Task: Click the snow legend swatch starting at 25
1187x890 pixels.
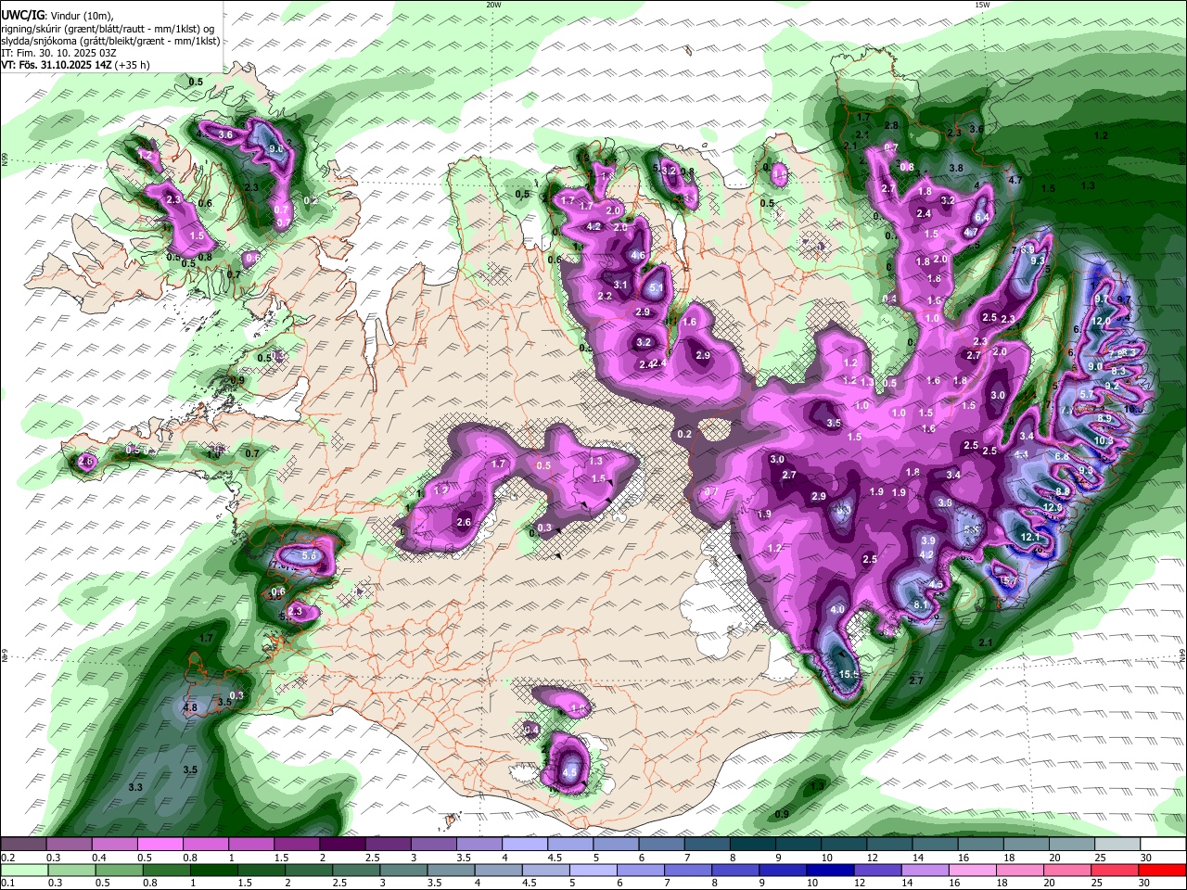Action: [1118, 845]
